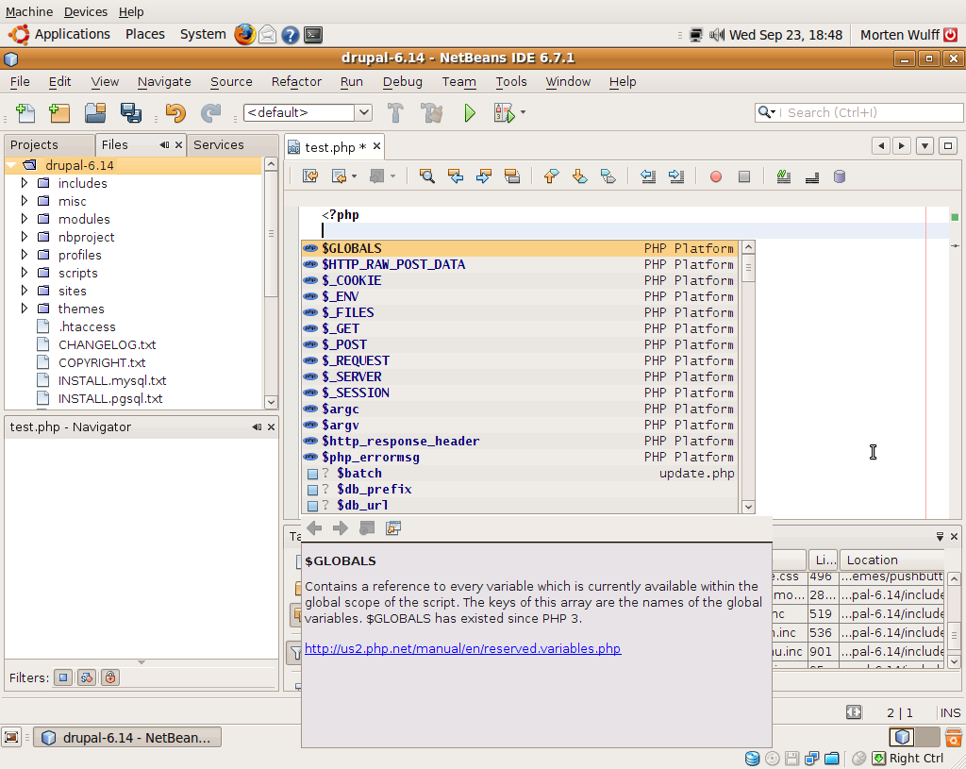Open dropdown arrow next to Debug icon

click(x=523, y=112)
